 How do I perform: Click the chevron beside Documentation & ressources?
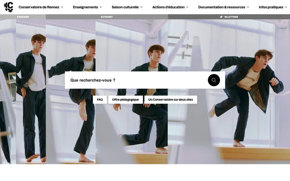[248, 7]
